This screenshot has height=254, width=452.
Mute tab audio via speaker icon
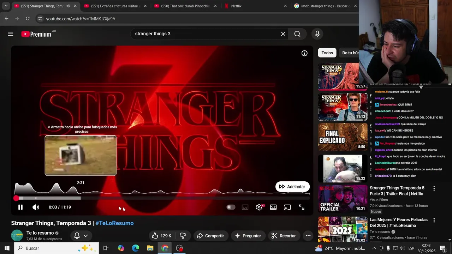68,6
